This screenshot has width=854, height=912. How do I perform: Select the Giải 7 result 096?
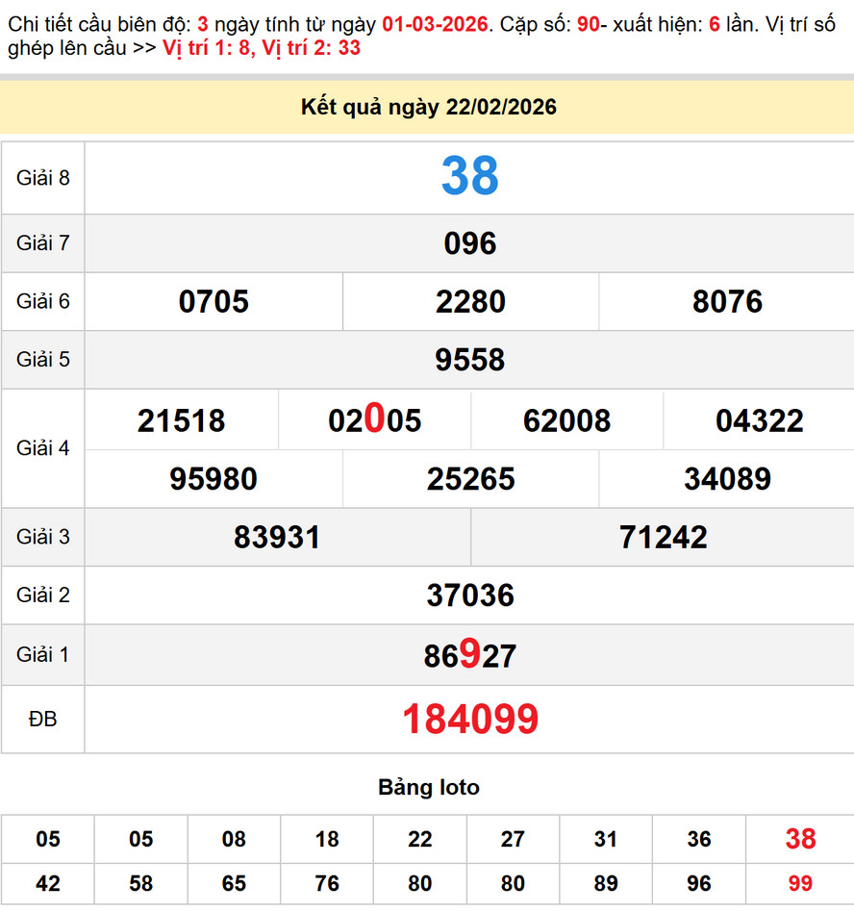click(x=469, y=243)
